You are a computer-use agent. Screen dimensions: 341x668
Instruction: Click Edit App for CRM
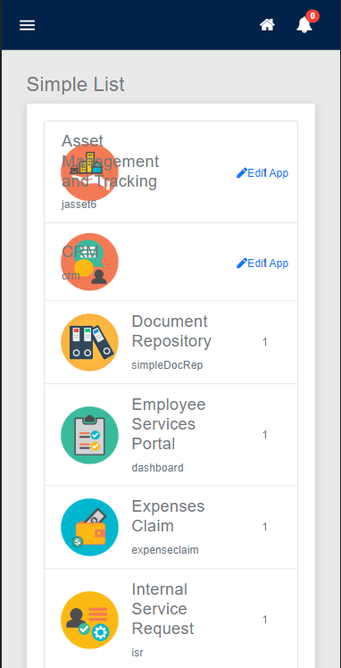point(262,263)
